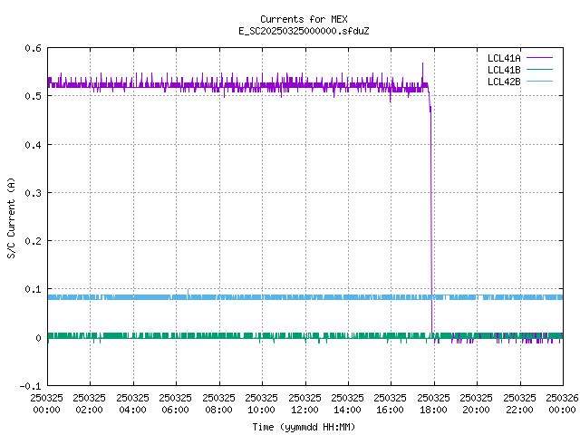The image size is (580, 435).
Task: Click the 250325 14:00 time tick label
Action: point(347,403)
